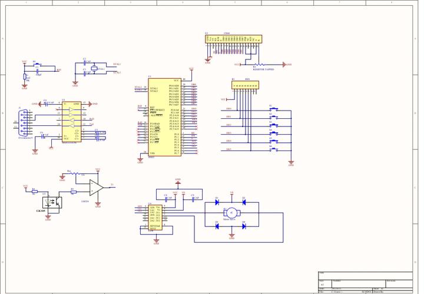
Task: Click the reset push button beside VCC
Action: [x=37, y=64]
